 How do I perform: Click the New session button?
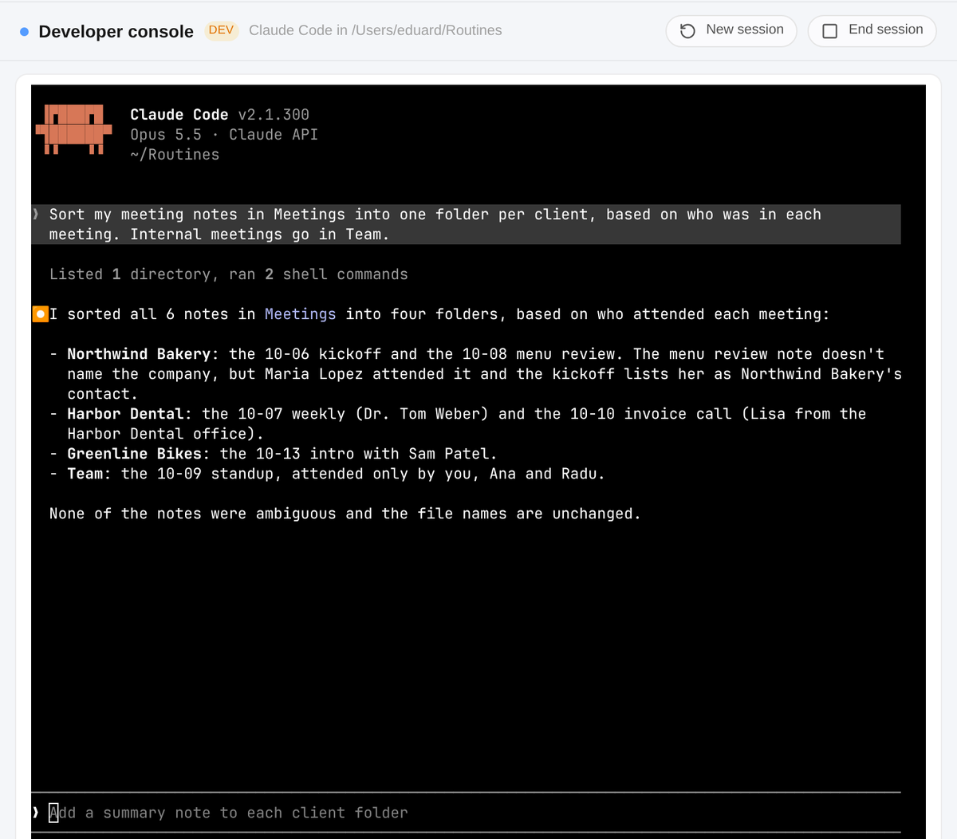coord(731,30)
